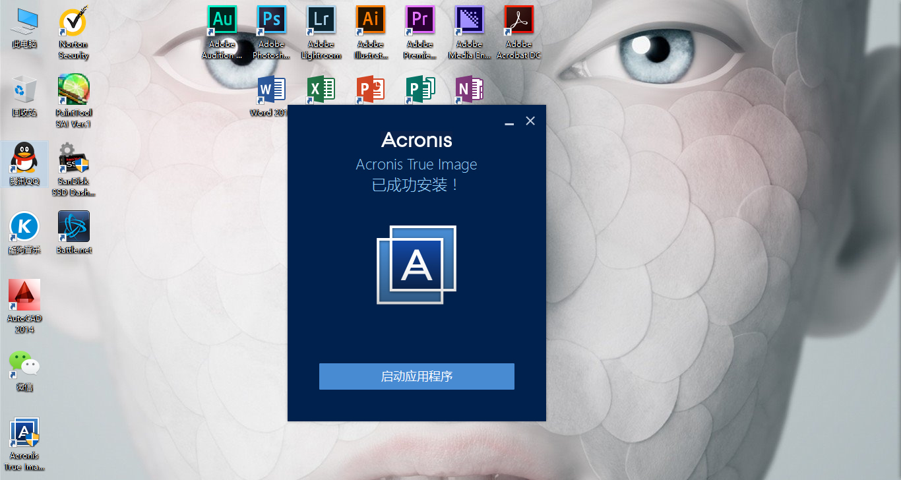Click the 启动应用程序 button in Acronis
Viewport: 901px width, 480px height.
click(x=416, y=376)
